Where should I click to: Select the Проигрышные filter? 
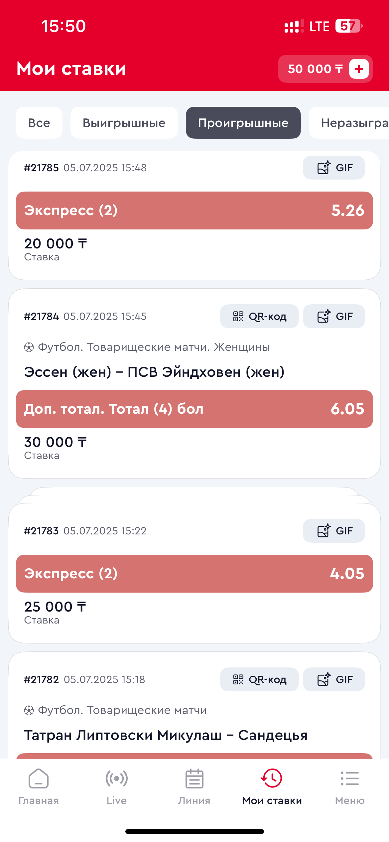tap(243, 123)
